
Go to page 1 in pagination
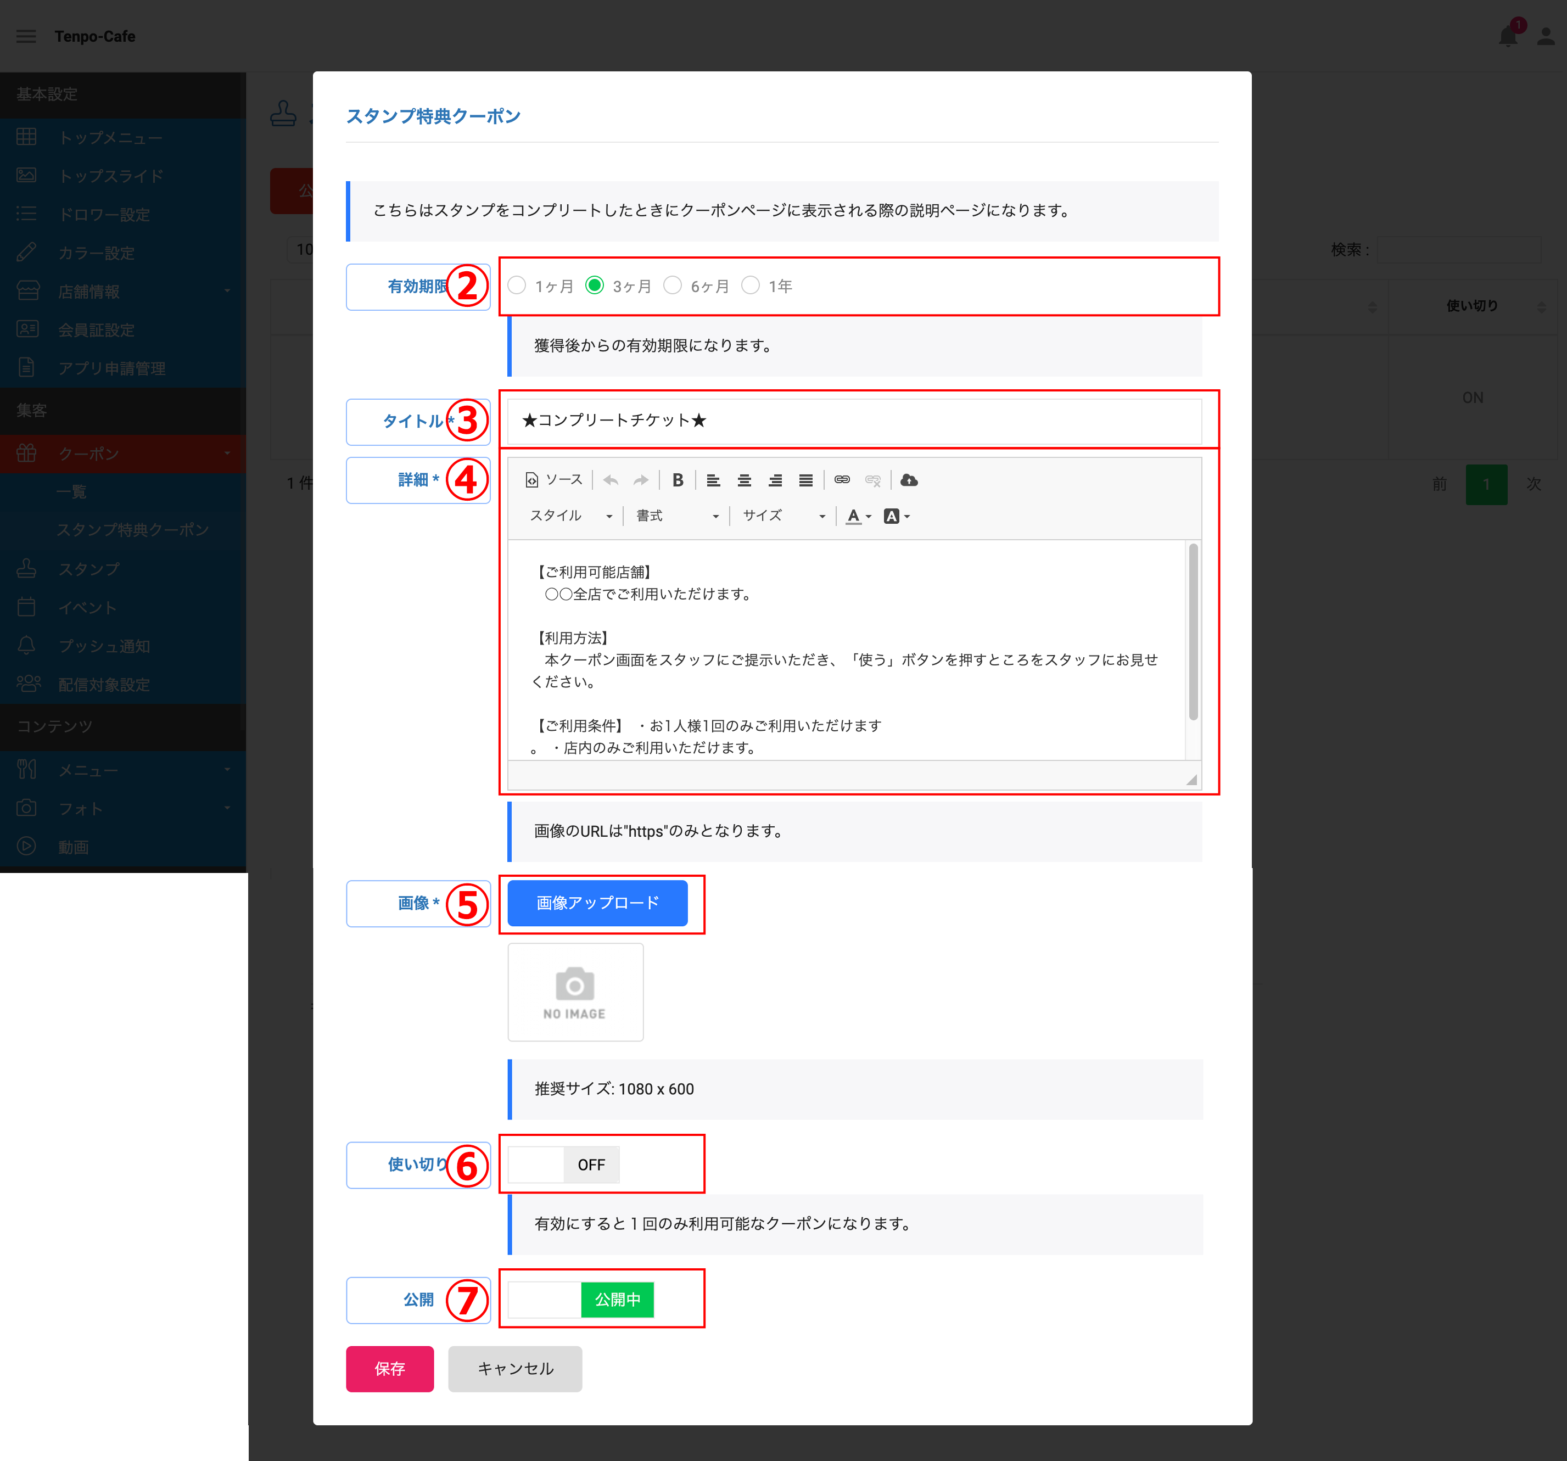click(x=1486, y=484)
